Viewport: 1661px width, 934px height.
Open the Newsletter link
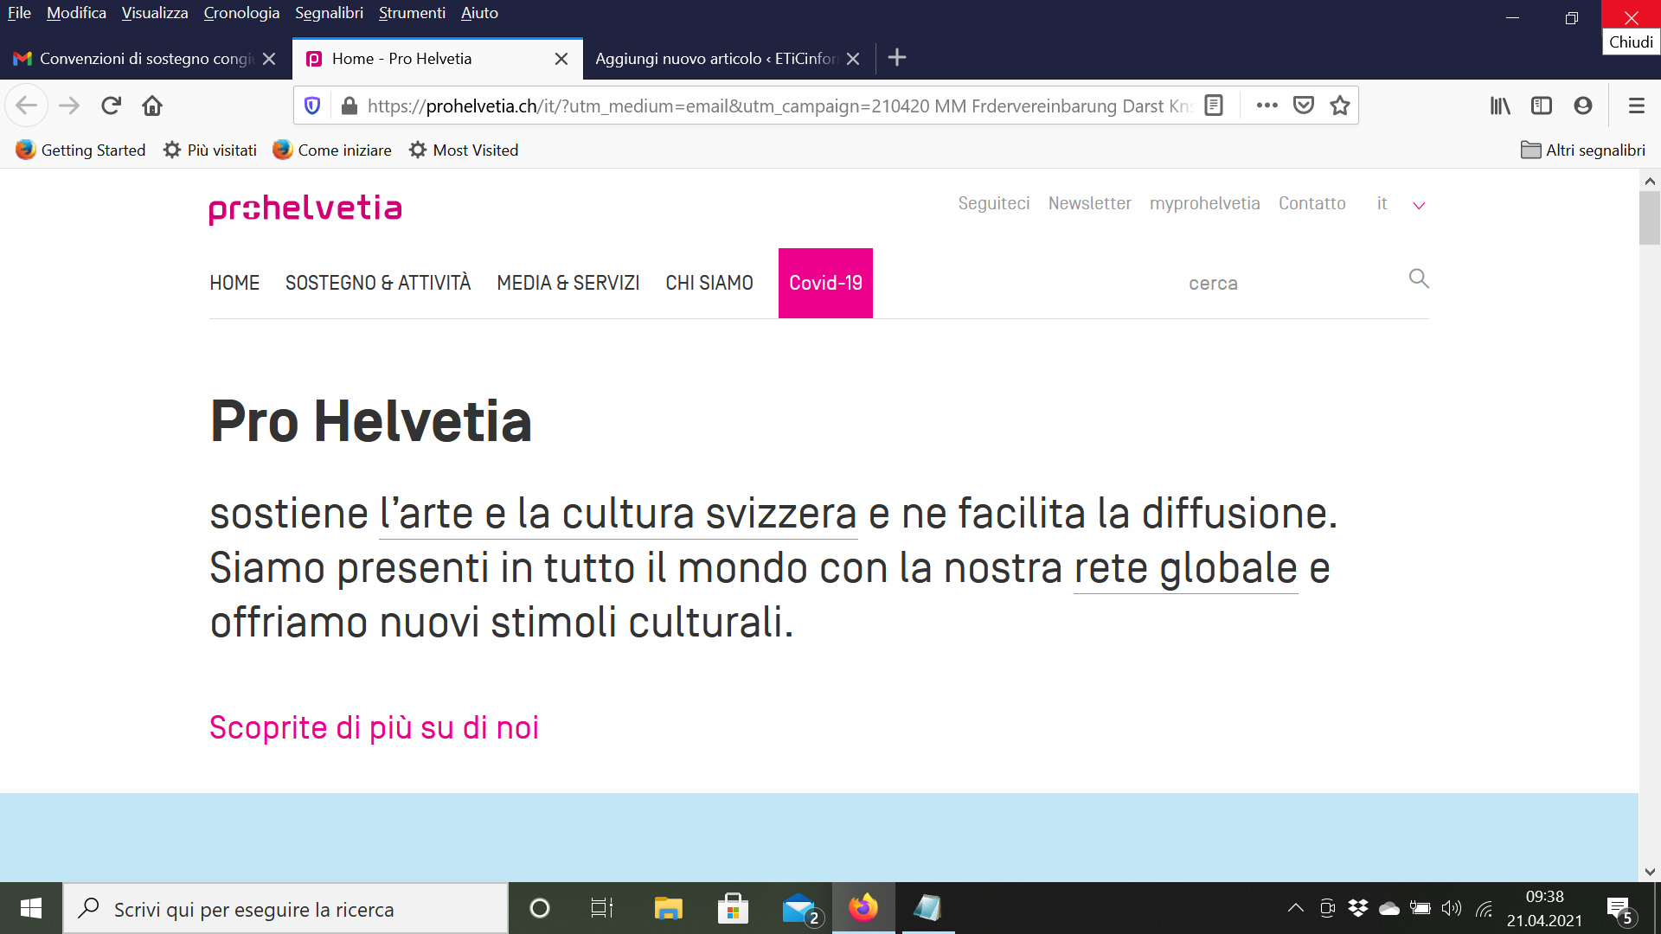pos(1089,203)
